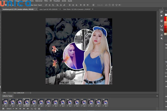Select the 3D pan mode icon
This screenshot has height=111, width=167.
pos(113,5)
